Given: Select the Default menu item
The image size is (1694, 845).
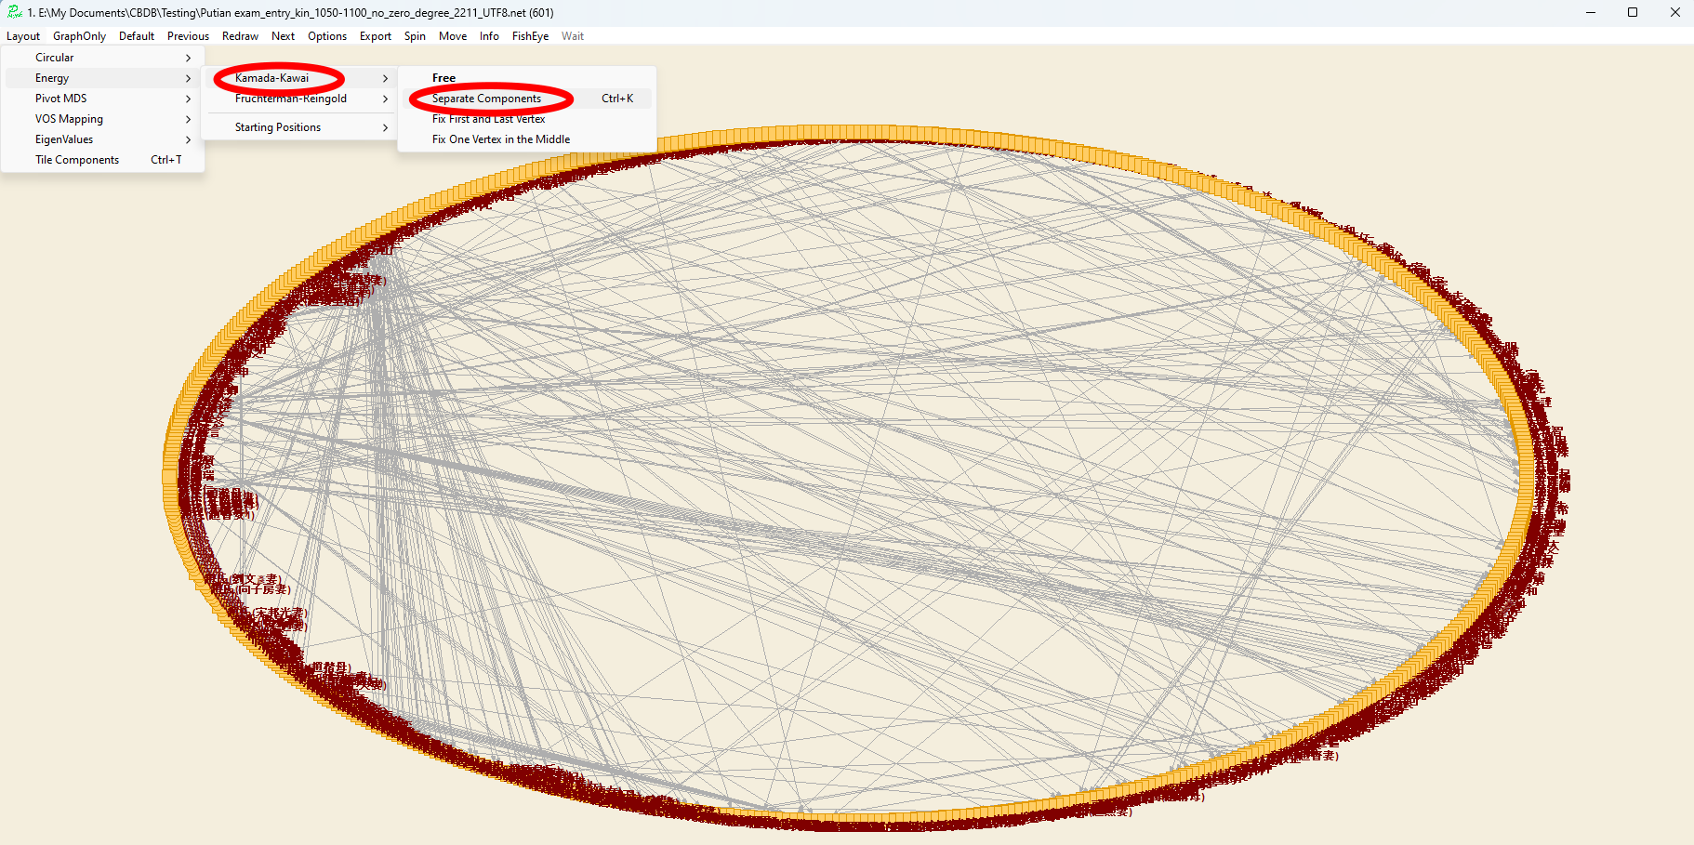Looking at the screenshot, I should (137, 36).
